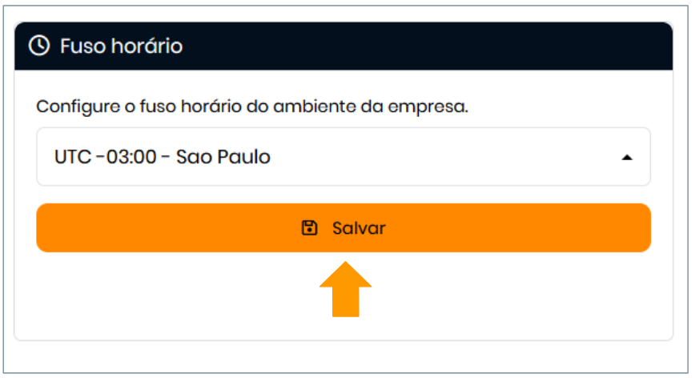Click the floppy disk save icon
Viewport: 699px width, 378px height.
click(309, 228)
